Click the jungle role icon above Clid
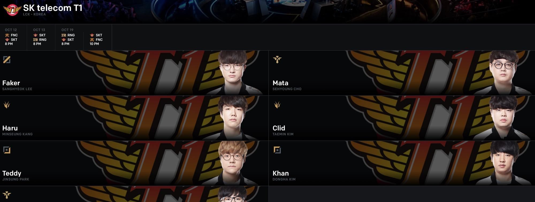 point(277,105)
